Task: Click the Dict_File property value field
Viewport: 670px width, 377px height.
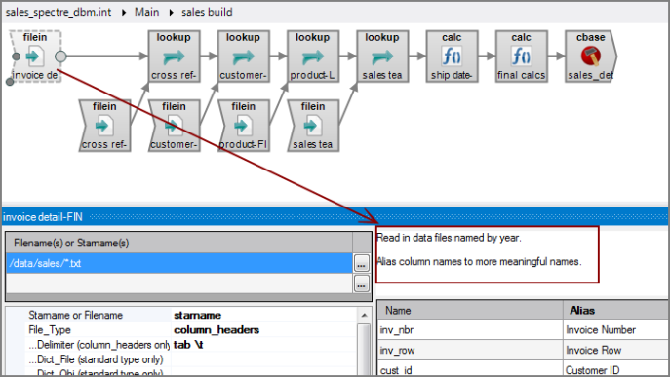Action: tap(264, 359)
